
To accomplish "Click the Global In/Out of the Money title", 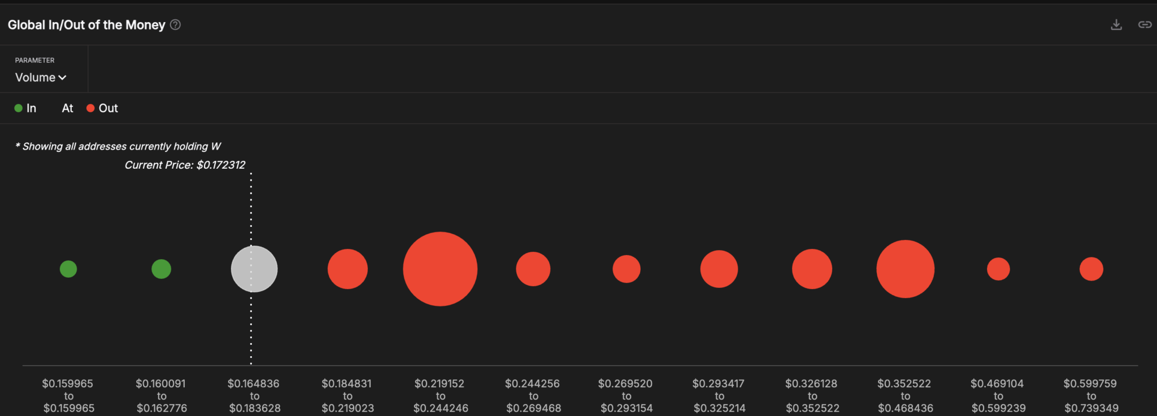I will [86, 25].
